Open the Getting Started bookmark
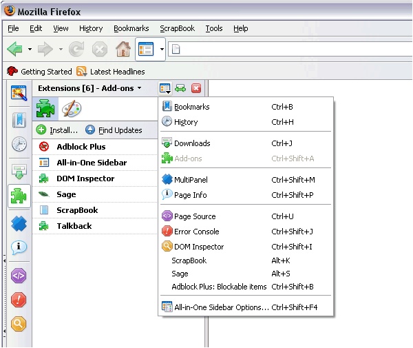 click(39, 72)
